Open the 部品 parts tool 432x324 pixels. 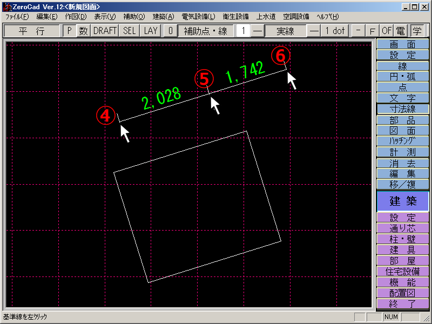[x=402, y=120]
